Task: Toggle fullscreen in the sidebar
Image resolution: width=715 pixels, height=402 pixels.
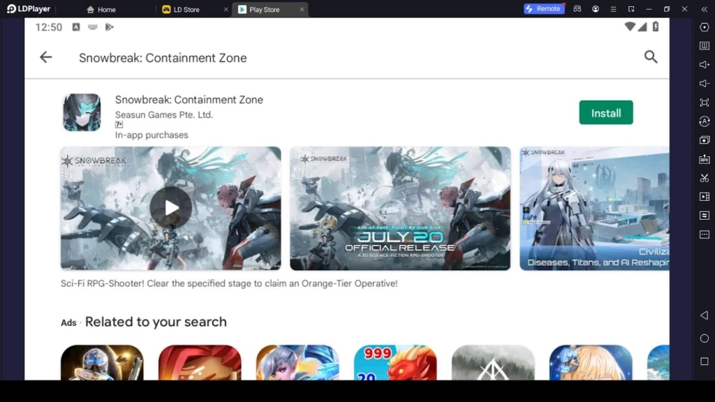Action: coord(704,103)
